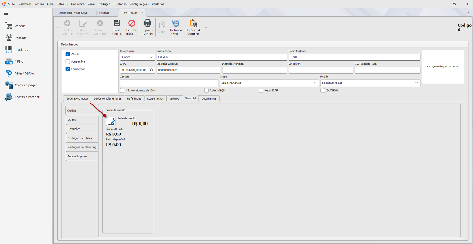473x244 pixels.
Task: Click the Salvar floppy disk icon
Action: pos(117,23)
